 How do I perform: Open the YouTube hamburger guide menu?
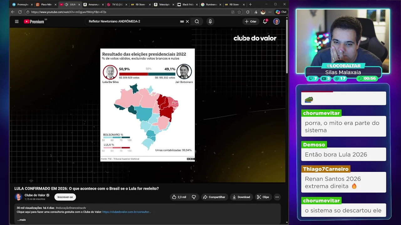[x=17, y=22]
